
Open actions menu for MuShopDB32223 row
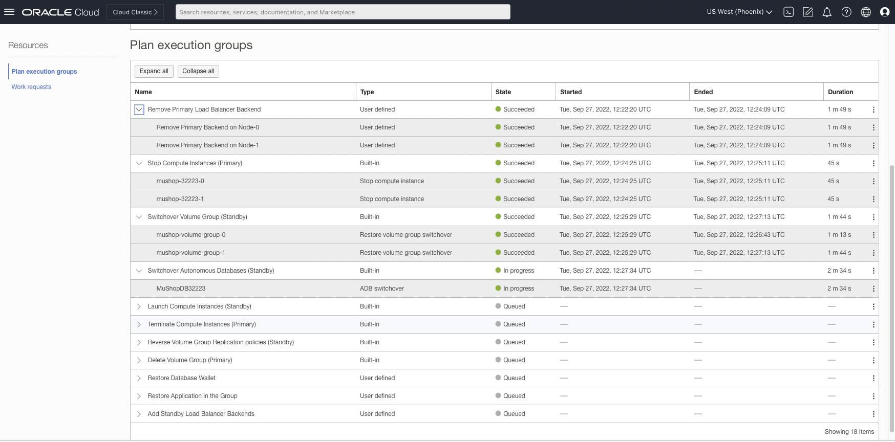click(873, 289)
